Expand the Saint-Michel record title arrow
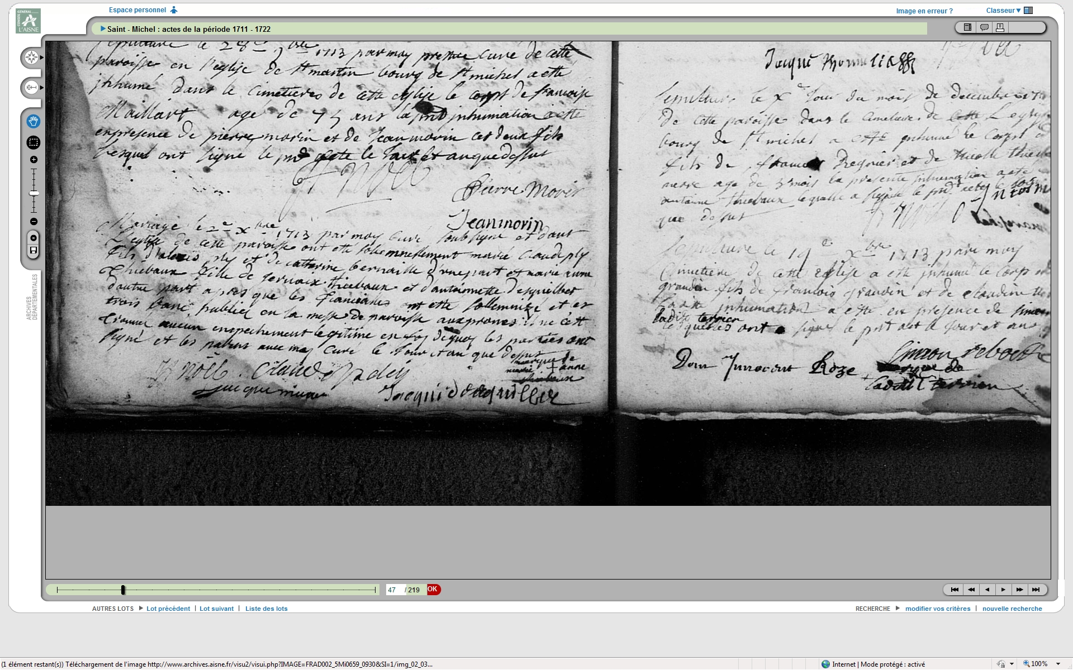This screenshot has height=670, width=1073. pos(103,29)
